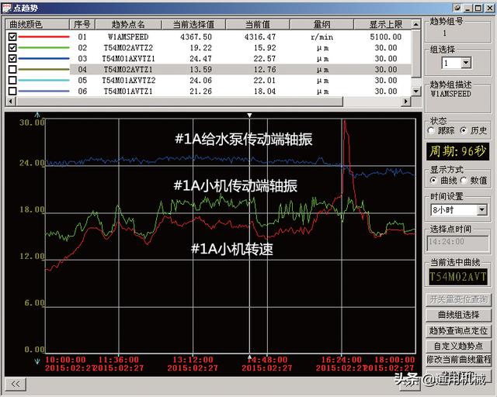Select the 数值 display mode radio button
Viewport: 497px width, 397px height.
[463, 180]
